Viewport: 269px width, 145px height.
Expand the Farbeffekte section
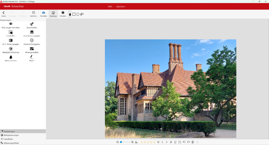(x=8, y=139)
